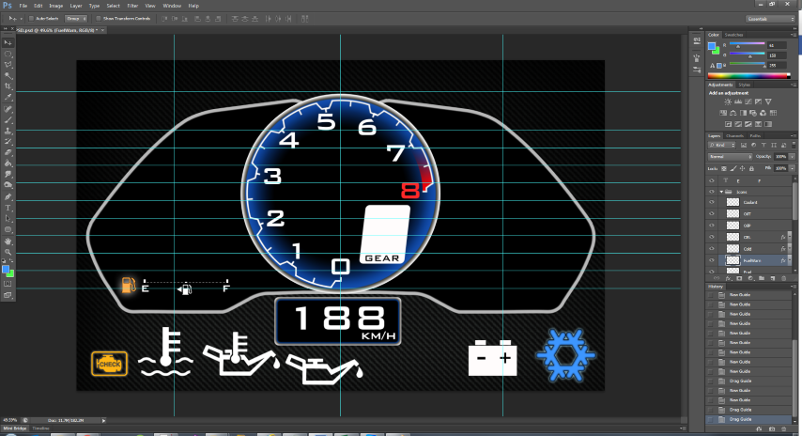Collapse the Icons layer group
Viewport: 802px width, 436px height.
pyautogui.click(x=721, y=192)
